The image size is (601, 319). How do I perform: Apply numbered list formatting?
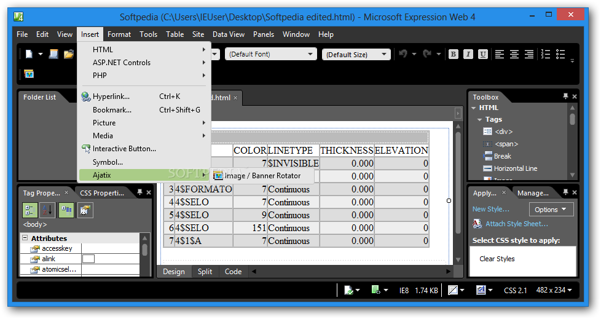point(546,54)
